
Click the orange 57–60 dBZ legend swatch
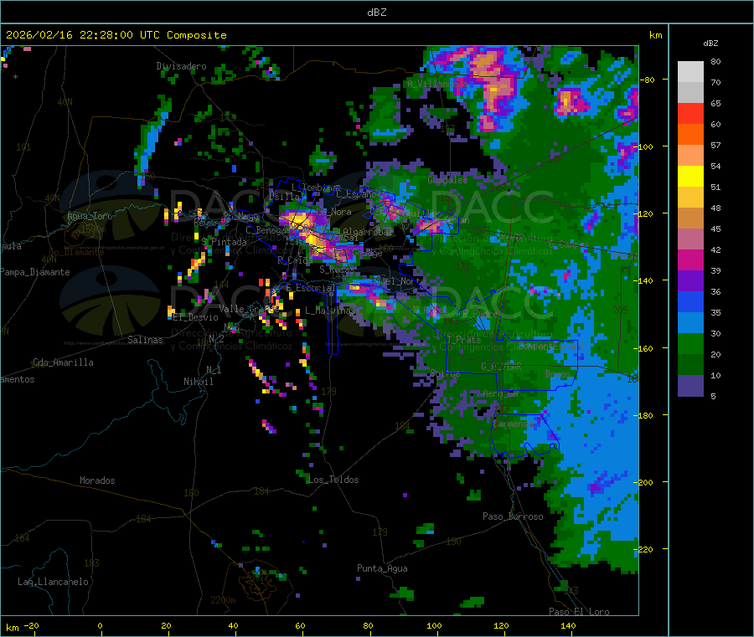coord(690,135)
